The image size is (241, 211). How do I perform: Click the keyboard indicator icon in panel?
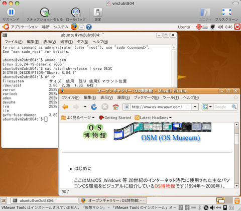pos(205,27)
